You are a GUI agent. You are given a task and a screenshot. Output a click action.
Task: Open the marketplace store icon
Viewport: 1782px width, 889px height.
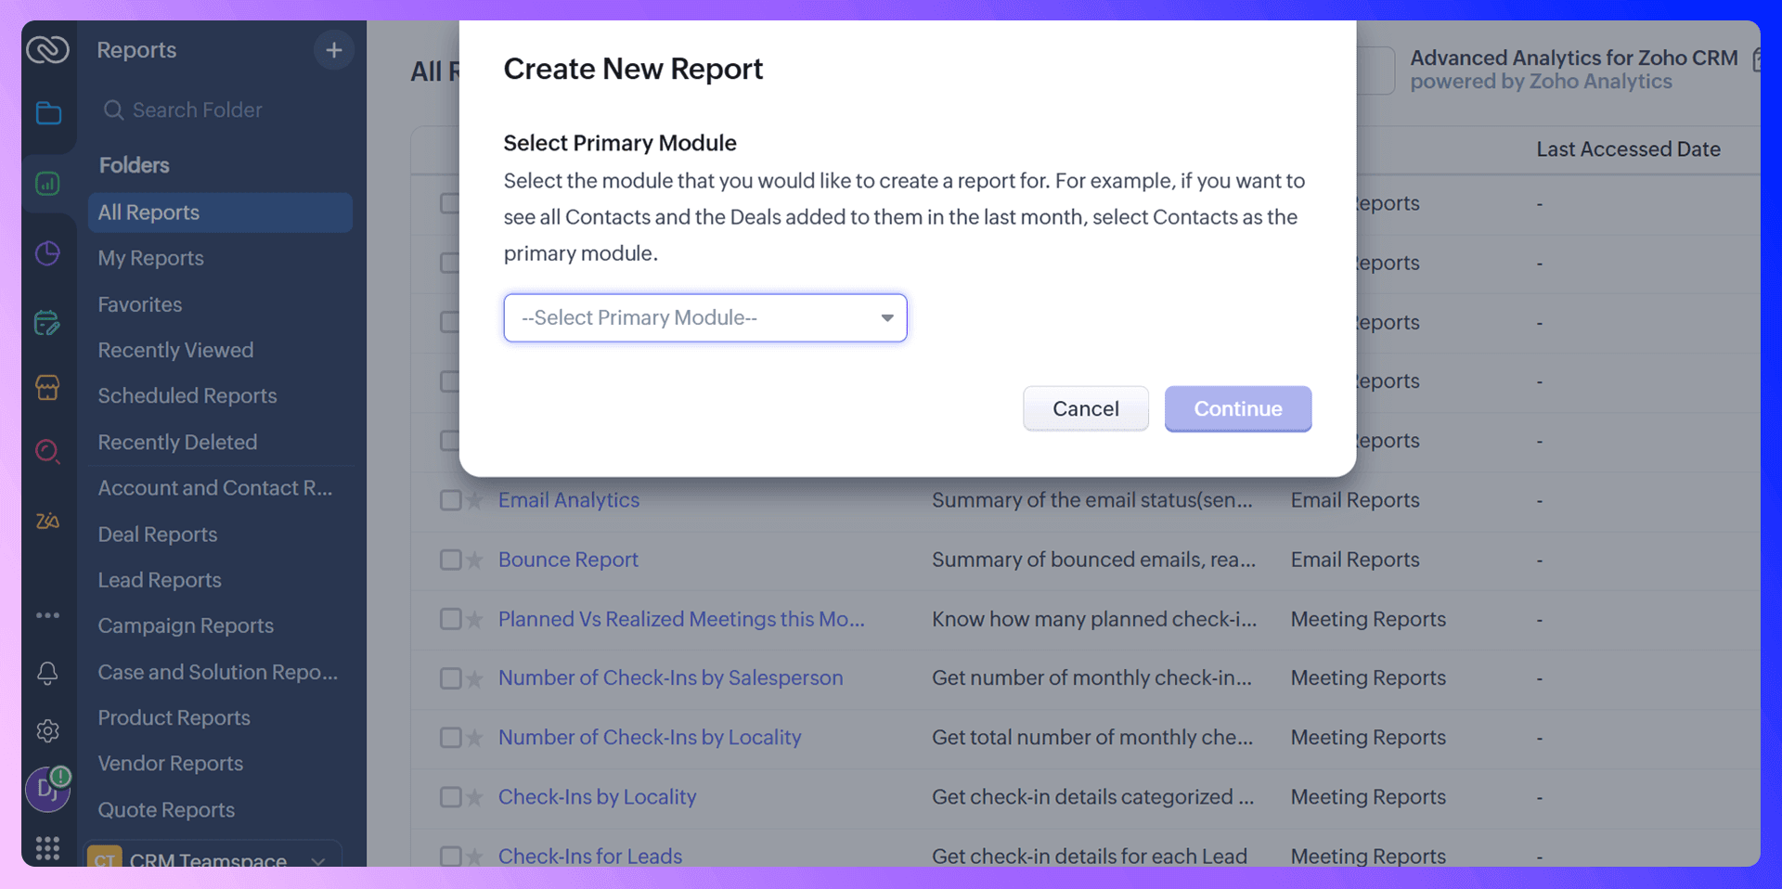pyautogui.click(x=48, y=387)
